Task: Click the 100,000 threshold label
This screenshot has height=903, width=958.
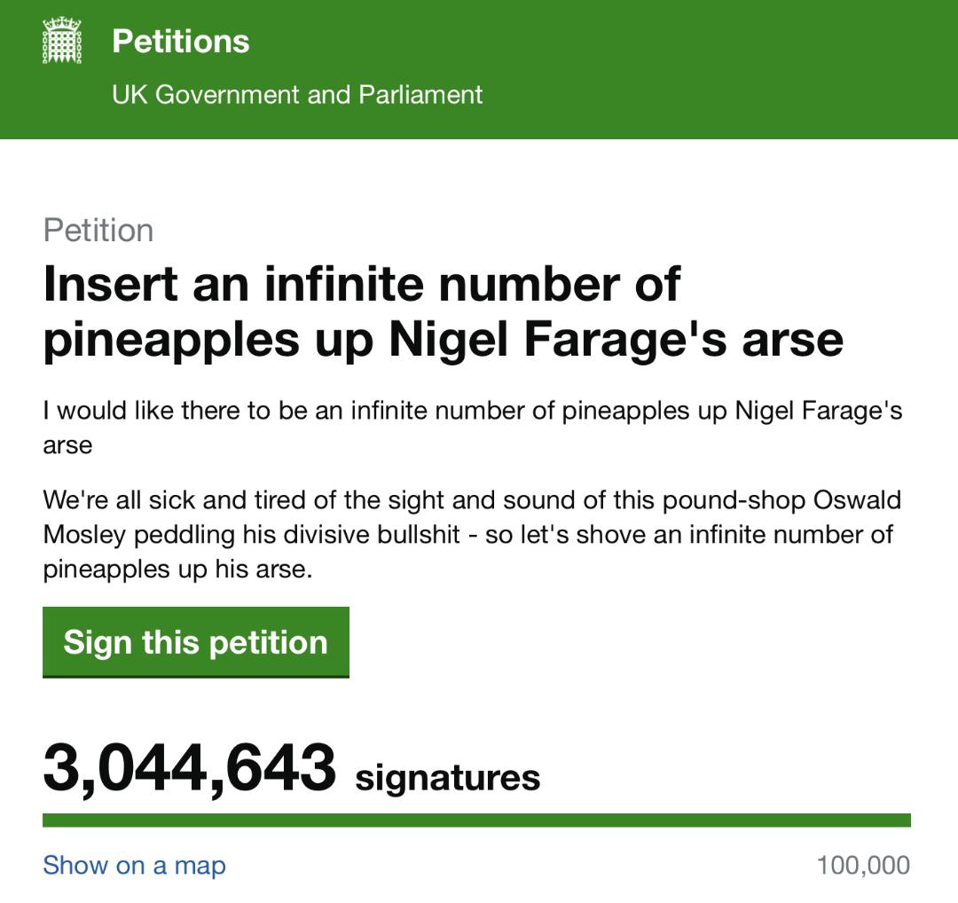Action: [863, 865]
